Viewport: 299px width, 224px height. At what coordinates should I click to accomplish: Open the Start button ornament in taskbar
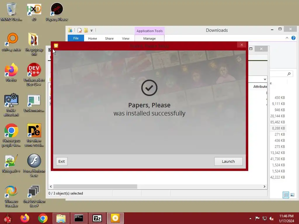coord(8,218)
